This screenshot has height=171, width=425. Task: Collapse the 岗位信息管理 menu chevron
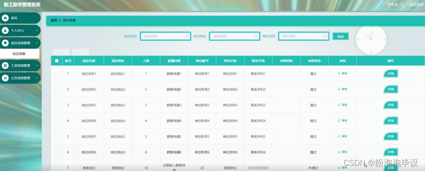coord(37,43)
